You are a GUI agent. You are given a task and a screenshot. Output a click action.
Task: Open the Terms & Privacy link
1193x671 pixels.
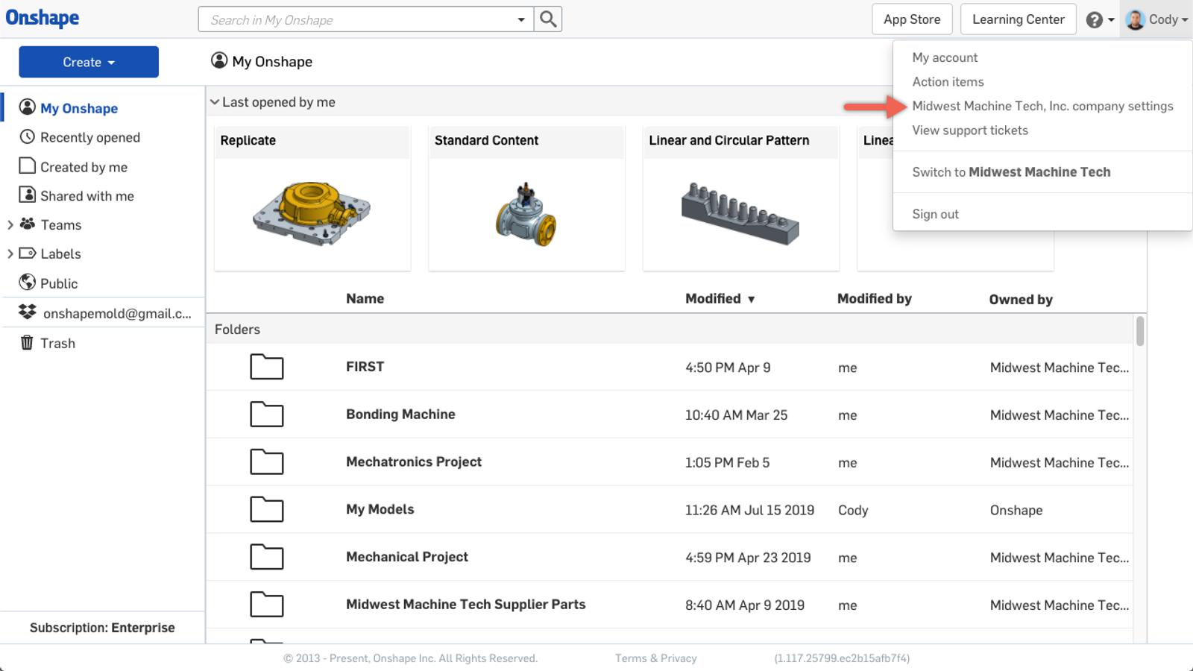[x=655, y=658]
